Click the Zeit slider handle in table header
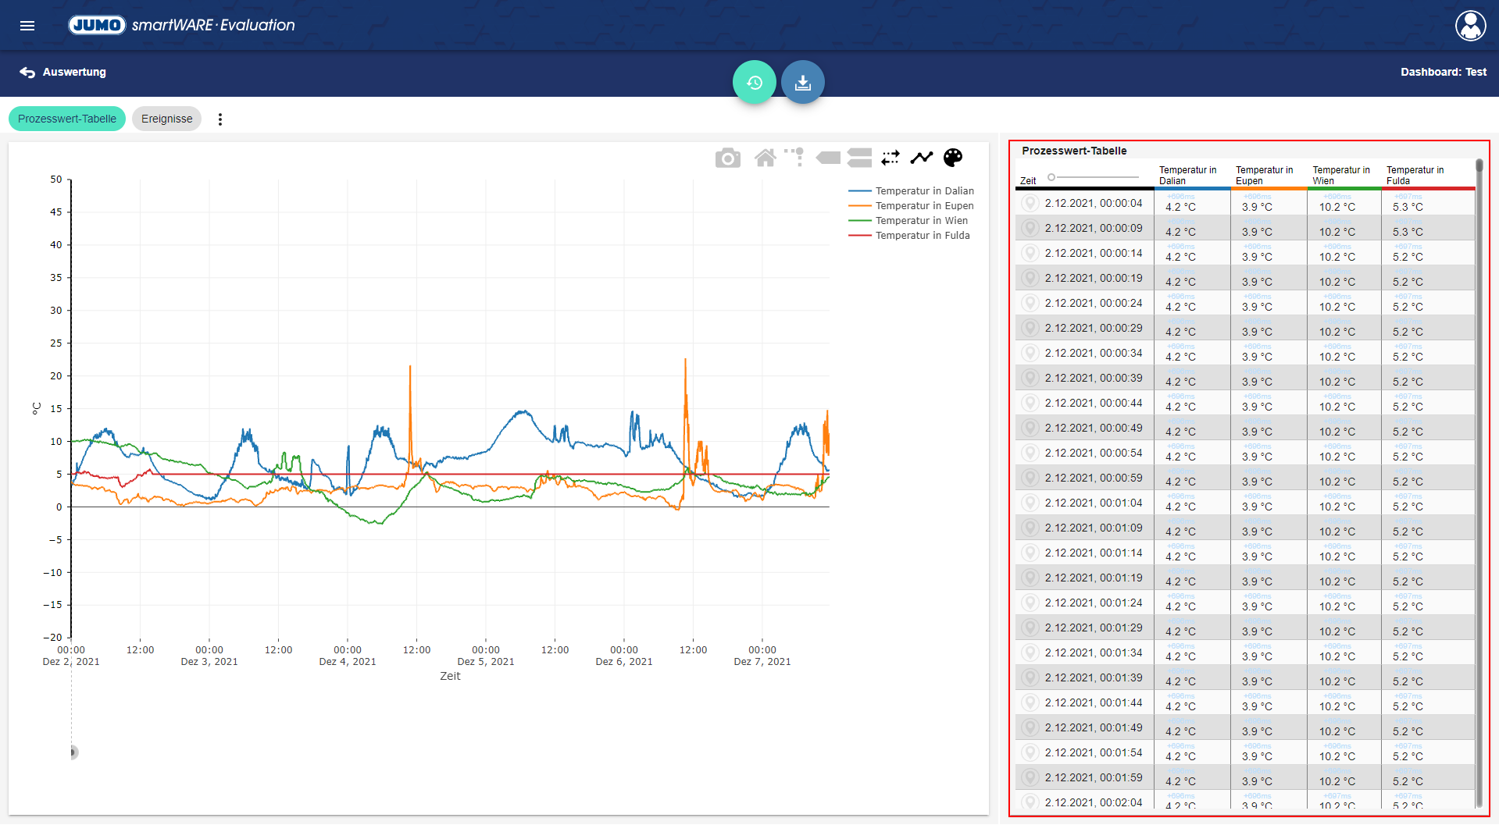The width and height of the screenshot is (1499, 825). click(x=1051, y=178)
